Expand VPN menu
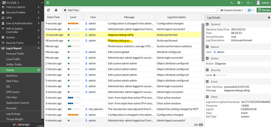 [x=20, y=18]
